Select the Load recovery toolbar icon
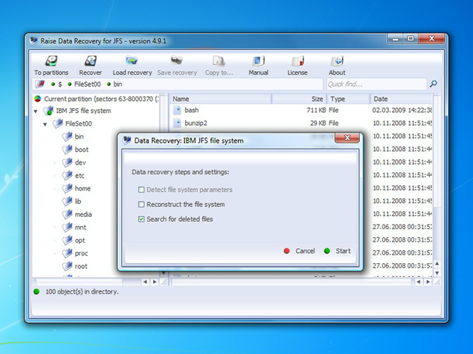Screen dimensions: 473x354 click(x=132, y=60)
